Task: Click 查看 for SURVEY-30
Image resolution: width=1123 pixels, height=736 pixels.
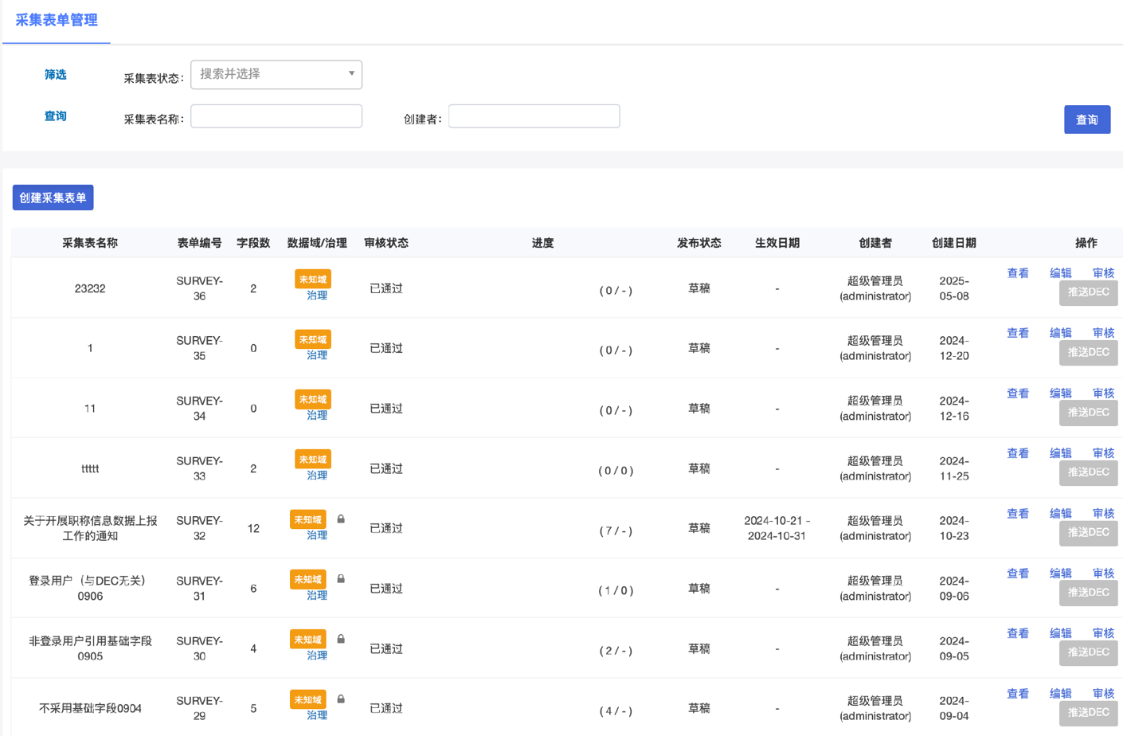Action: [1018, 634]
